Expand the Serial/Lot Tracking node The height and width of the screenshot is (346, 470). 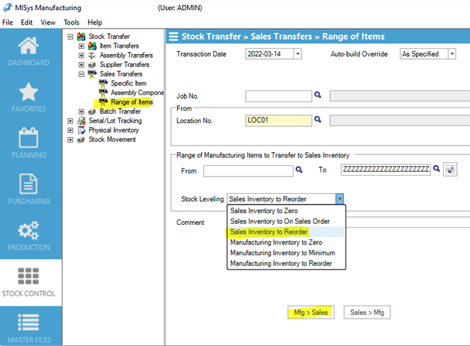(70, 121)
